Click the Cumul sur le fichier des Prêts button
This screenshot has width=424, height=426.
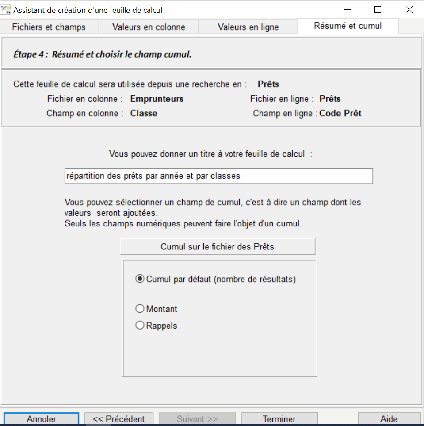pos(218,247)
